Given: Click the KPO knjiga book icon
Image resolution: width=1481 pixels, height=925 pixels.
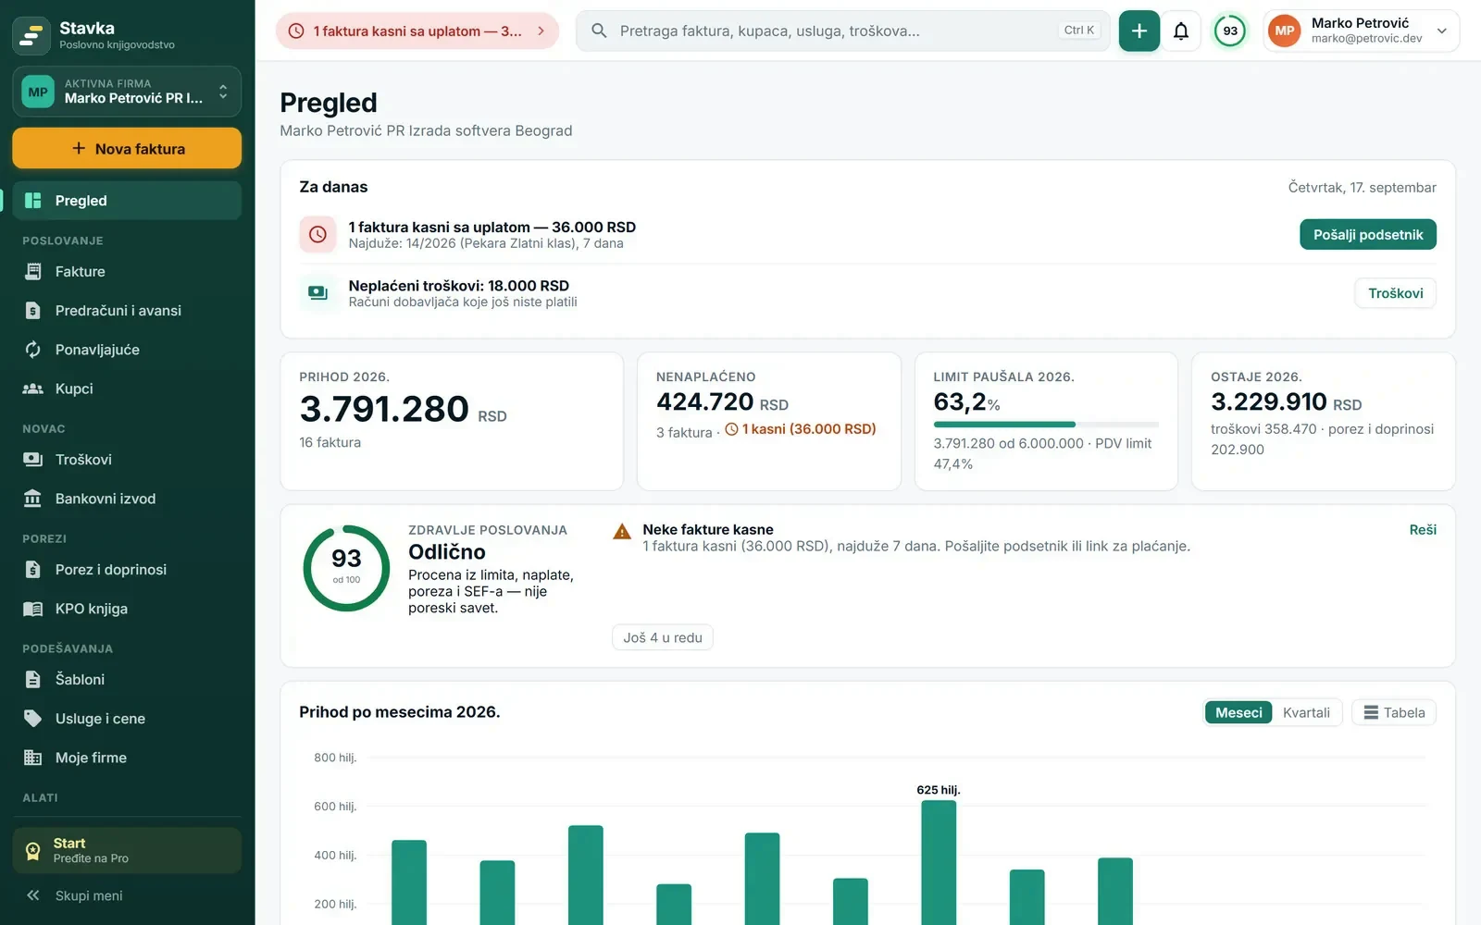Looking at the screenshot, I should click(x=32, y=609).
